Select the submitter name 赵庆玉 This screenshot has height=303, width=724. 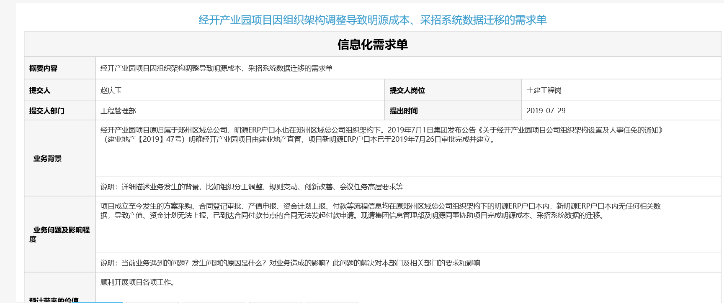(x=111, y=90)
